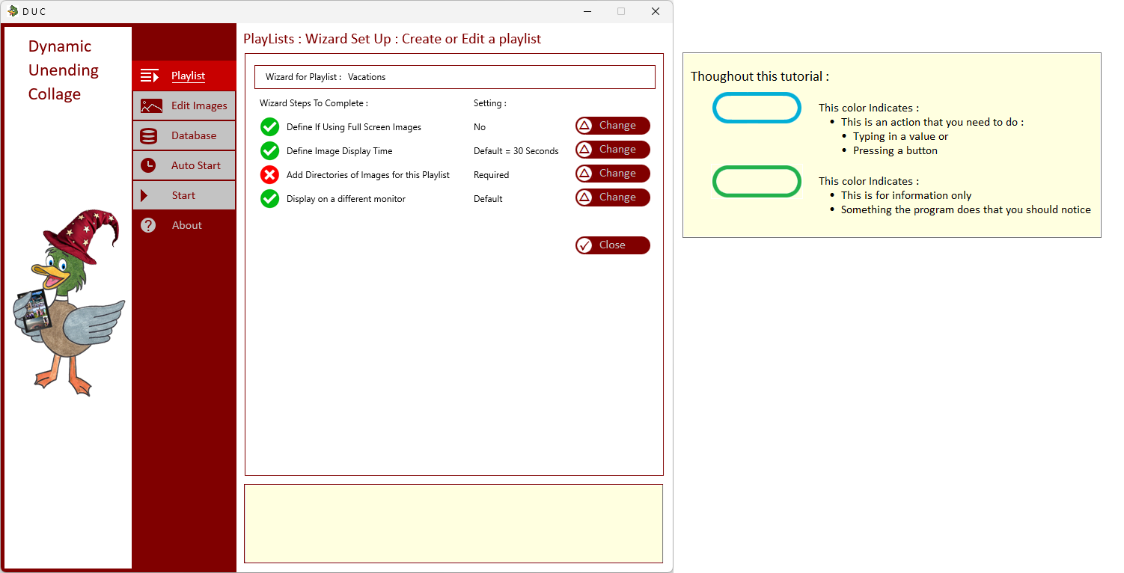Minimize the DUC window
This screenshot has height=573, width=1124.
pos(587,11)
